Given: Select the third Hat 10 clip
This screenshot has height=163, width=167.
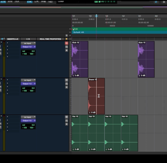Looking at the screenshot, I should [x=113, y=133].
